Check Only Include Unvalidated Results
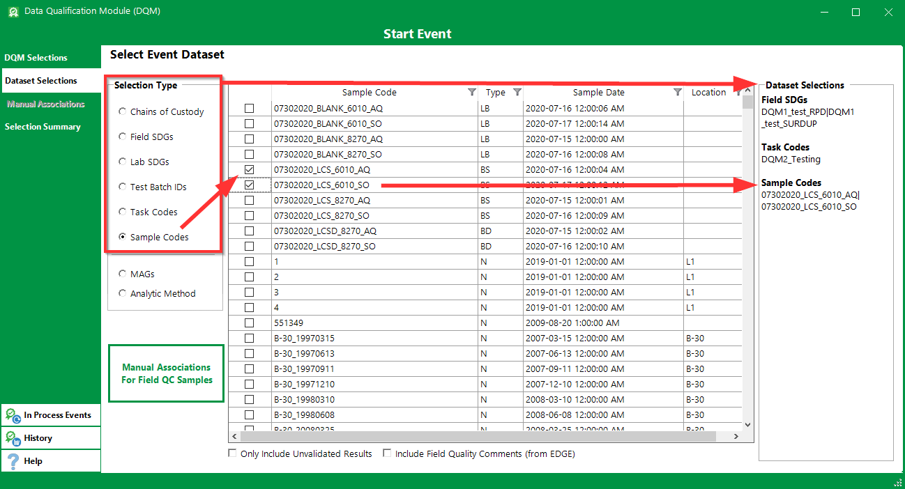 (232, 453)
